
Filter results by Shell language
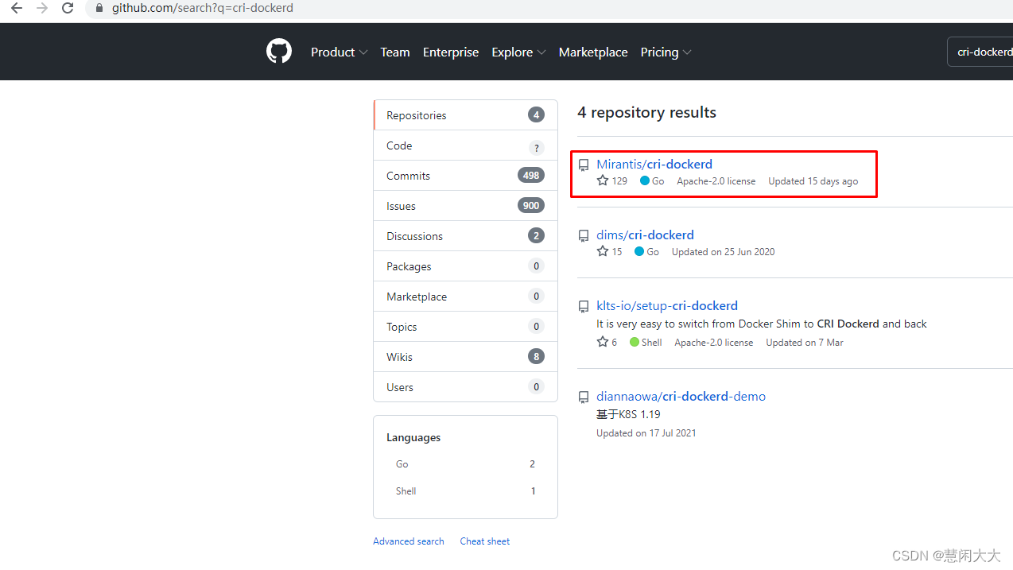[x=465, y=491]
